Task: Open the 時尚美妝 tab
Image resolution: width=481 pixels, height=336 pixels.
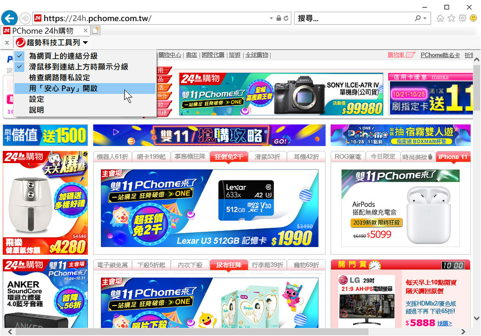Action: [x=418, y=157]
